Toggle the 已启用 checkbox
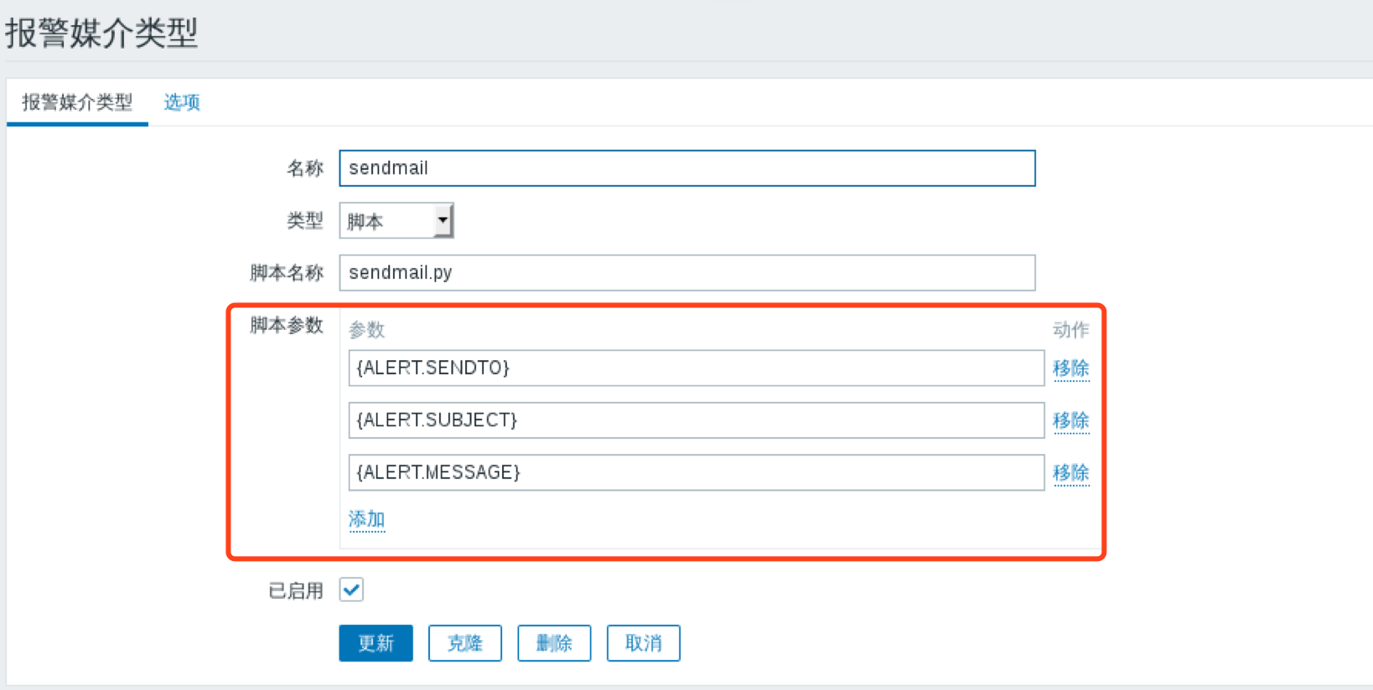Screen dimensions: 1373x690 pyautogui.click(x=351, y=590)
